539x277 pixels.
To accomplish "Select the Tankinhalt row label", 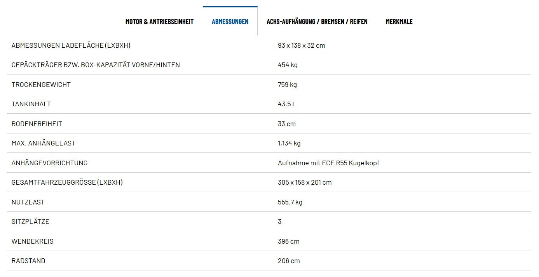I will pyautogui.click(x=31, y=104).
